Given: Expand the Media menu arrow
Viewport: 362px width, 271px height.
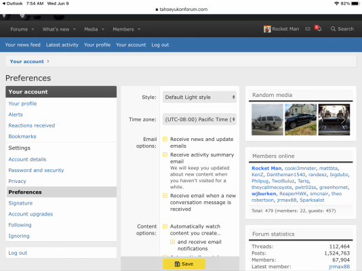Looking at the screenshot, I should coord(103,29).
